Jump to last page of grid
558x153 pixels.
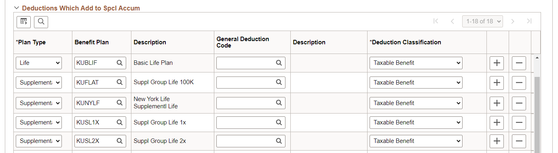pyautogui.click(x=529, y=21)
